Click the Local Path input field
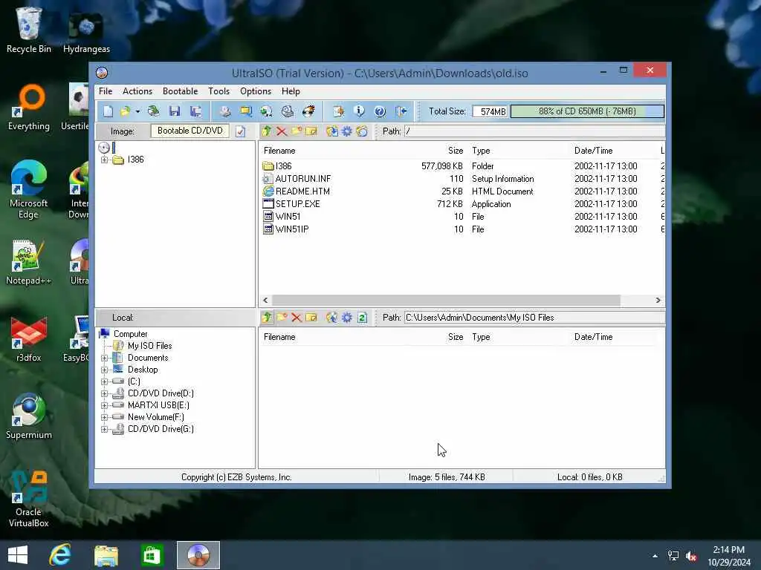This screenshot has height=570, width=761. (534, 318)
